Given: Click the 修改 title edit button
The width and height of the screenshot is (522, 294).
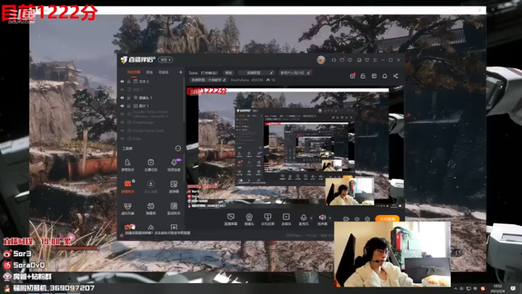Looking at the screenshot, I should [x=228, y=73].
